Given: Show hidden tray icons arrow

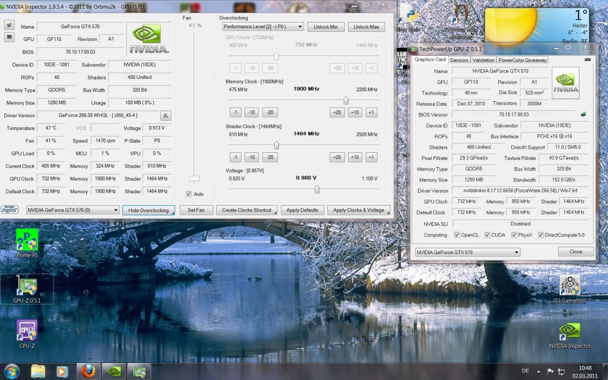Looking at the screenshot, I should (x=539, y=371).
